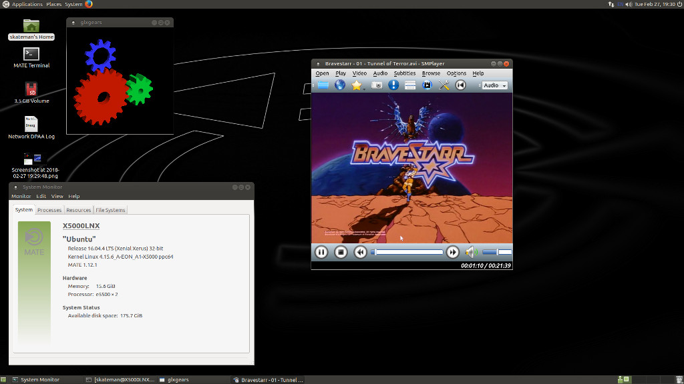Open the SMPlayer Options menu

(x=456, y=73)
